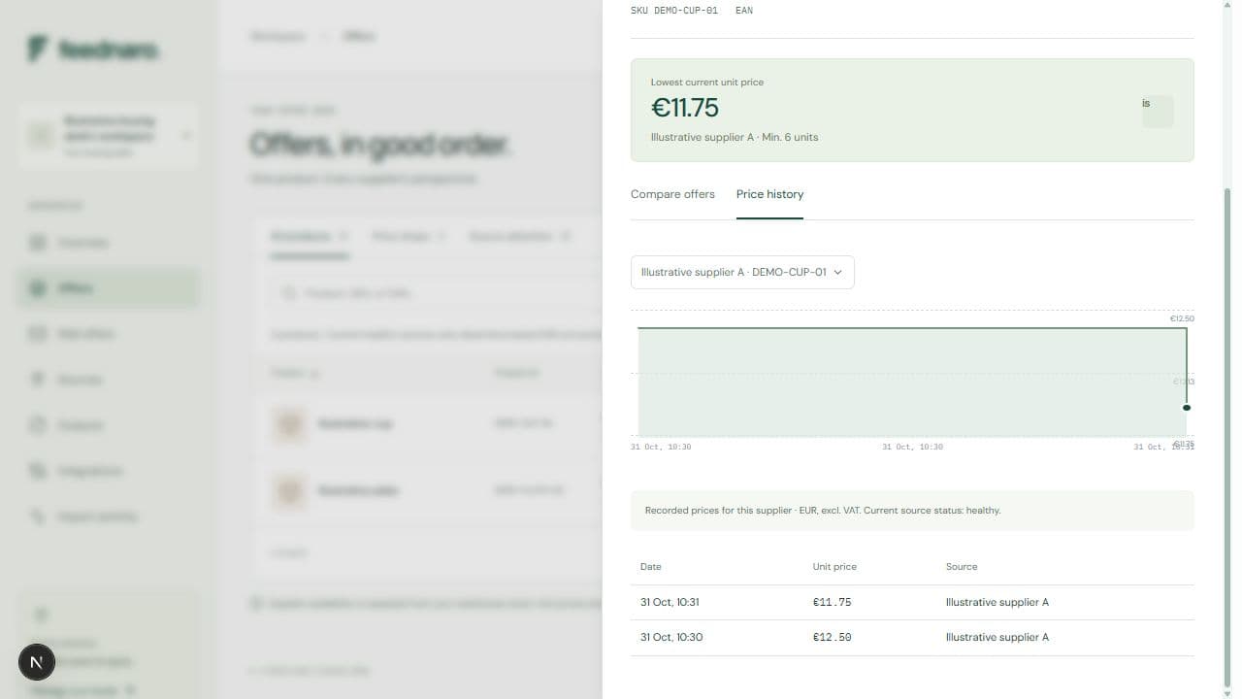The width and height of the screenshot is (1242, 699).
Task: Click the 'Lowest current unit price' caption
Action: pos(707,83)
